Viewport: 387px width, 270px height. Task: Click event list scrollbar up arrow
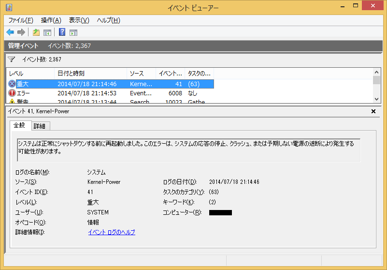pos(376,72)
